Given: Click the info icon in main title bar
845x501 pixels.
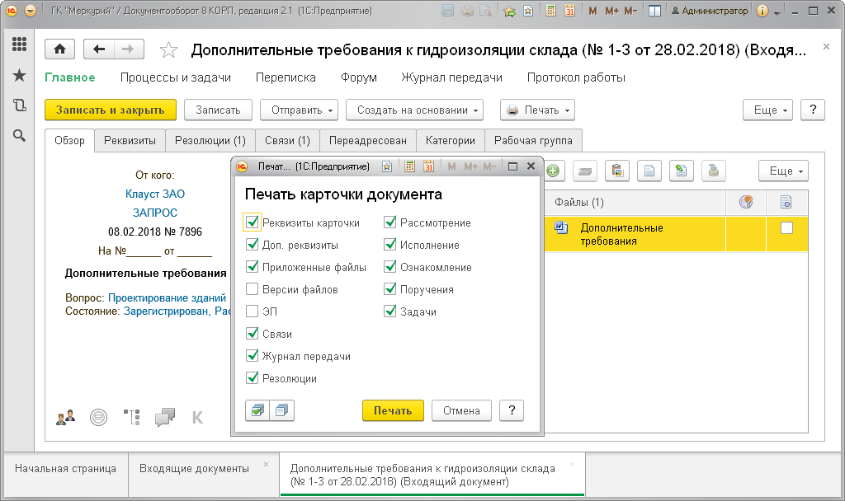Looking at the screenshot, I should pyautogui.click(x=762, y=11).
